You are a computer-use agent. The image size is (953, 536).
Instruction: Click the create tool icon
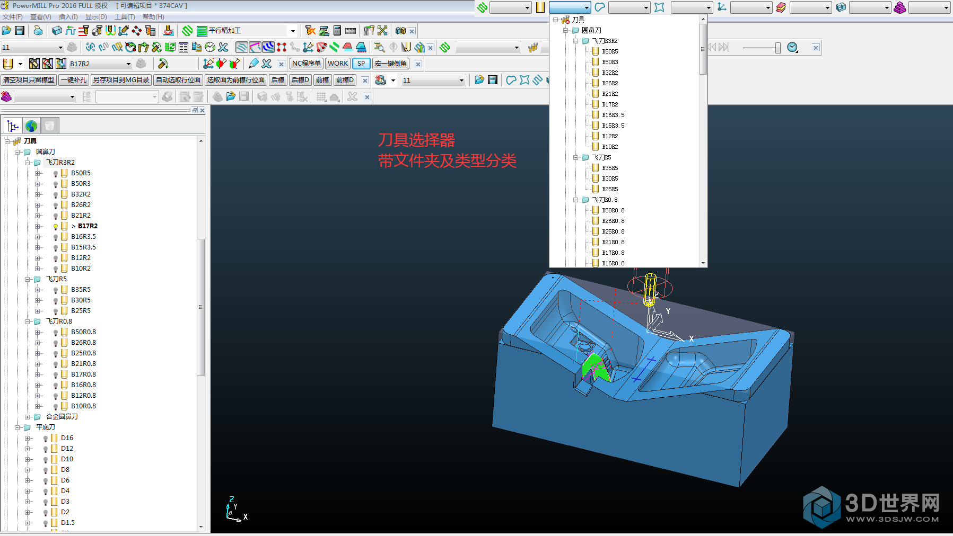coord(8,64)
